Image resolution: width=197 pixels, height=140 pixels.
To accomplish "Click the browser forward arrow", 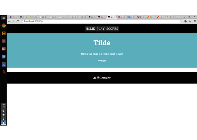I will click(x=13, y=21).
